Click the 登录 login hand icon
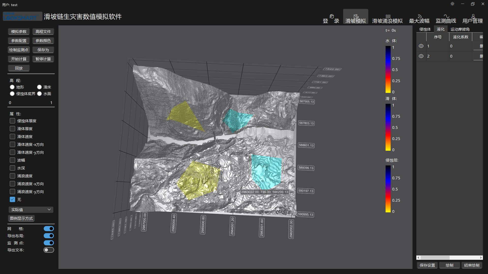The image size is (488, 274). tap(331, 17)
